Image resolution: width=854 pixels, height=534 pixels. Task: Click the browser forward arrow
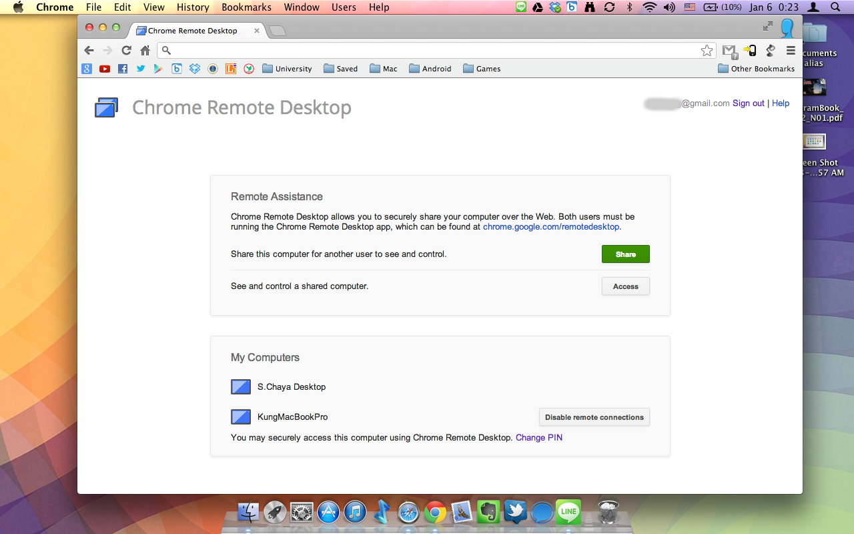[107, 50]
